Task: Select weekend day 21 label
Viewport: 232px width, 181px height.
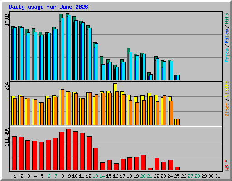Action: click(150, 176)
